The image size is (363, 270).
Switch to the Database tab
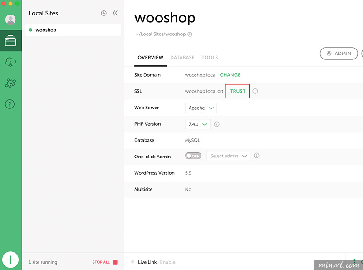182,58
